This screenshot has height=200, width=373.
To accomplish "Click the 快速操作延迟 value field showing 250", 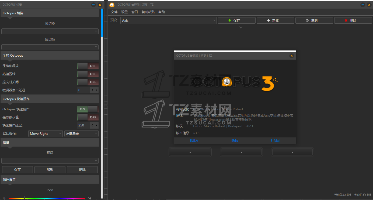I will click(83, 125).
